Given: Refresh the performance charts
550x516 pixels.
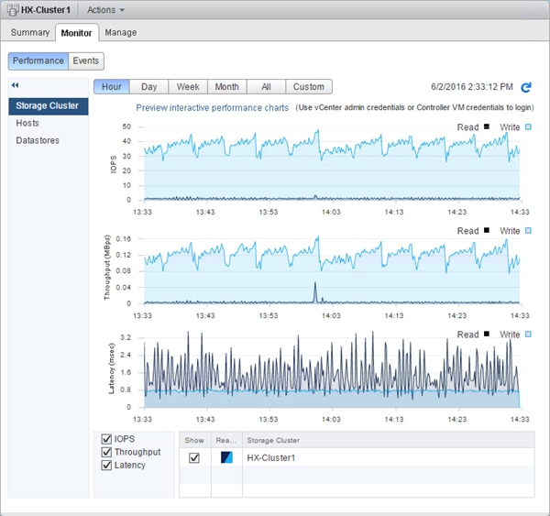Looking at the screenshot, I should [x=526, y=87].
